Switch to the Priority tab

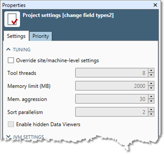(x=41, y=36)
